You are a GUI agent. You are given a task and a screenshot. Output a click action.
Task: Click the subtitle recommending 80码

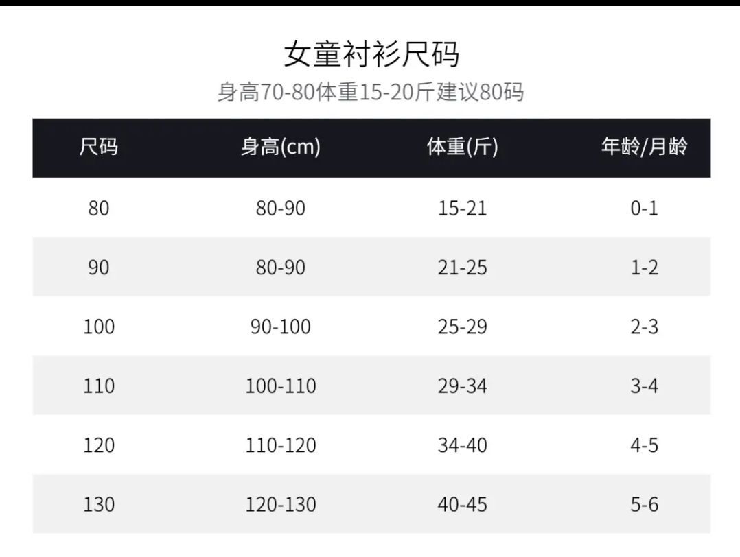coord(371,92)
